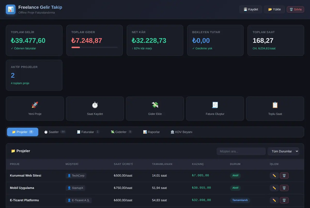Click the Sıfırla reset button
This screenshot has height=208, width=310.
point(295,9)
